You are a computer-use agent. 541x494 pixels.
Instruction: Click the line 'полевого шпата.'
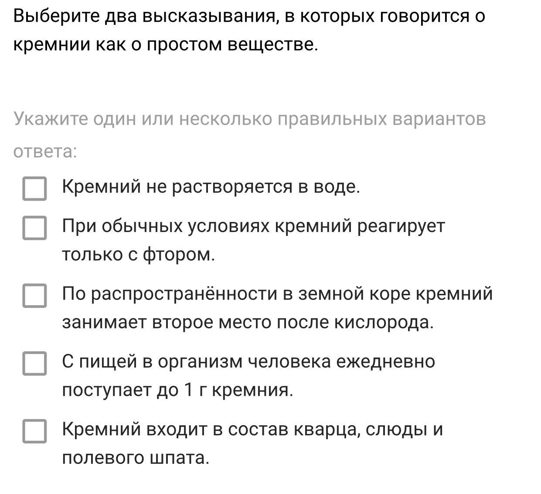(136, 458)
